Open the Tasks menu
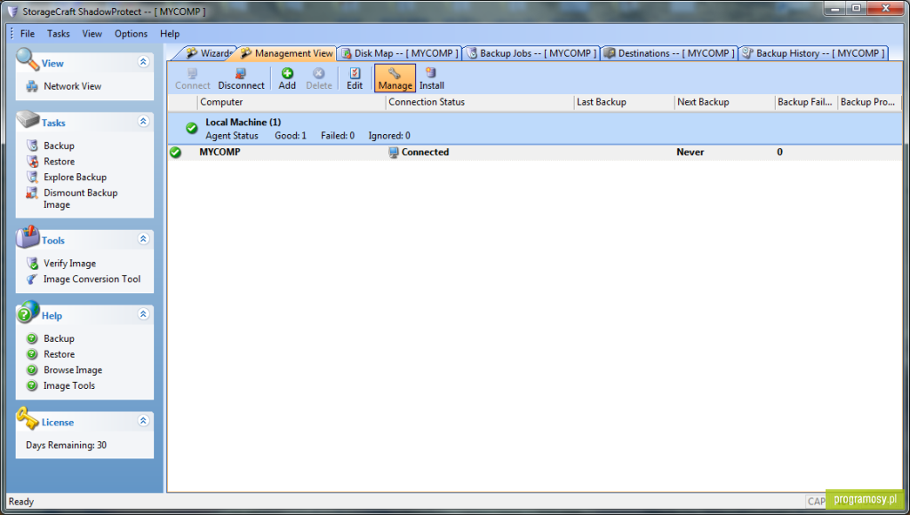Image resolution: width=910 pixels, height=515 pixels. [58, 34]
